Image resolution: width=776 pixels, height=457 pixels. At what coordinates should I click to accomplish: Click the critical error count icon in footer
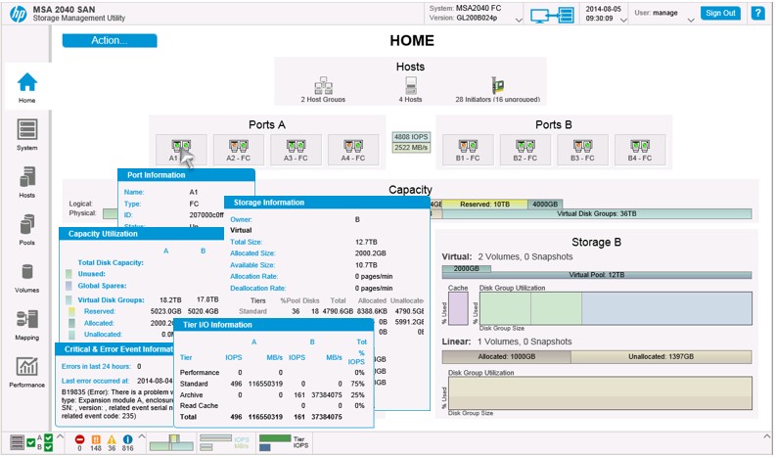tap(79, 439)
